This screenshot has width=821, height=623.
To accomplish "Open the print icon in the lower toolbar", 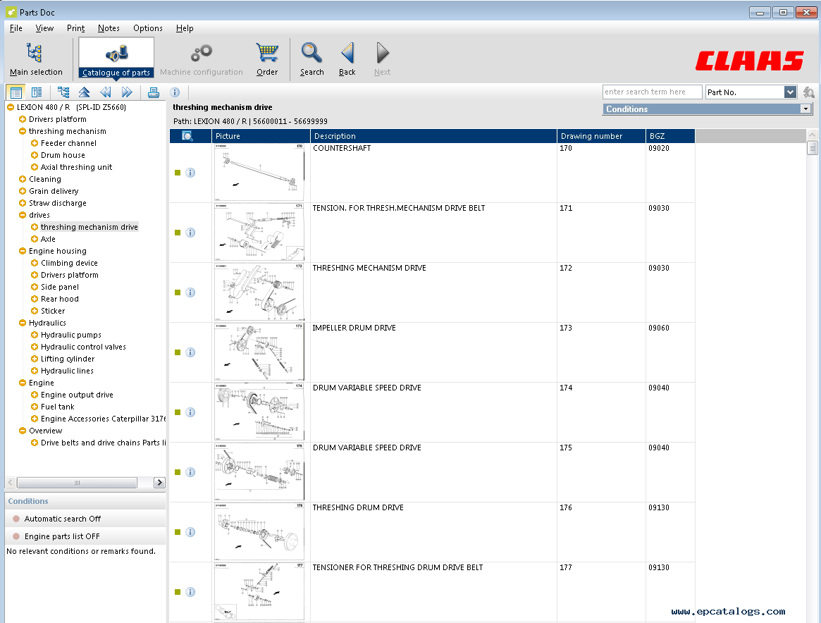I will (154, 92).
